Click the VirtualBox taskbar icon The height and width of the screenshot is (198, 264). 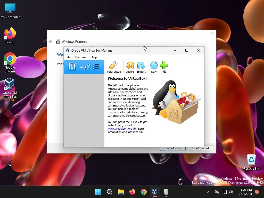155,192
